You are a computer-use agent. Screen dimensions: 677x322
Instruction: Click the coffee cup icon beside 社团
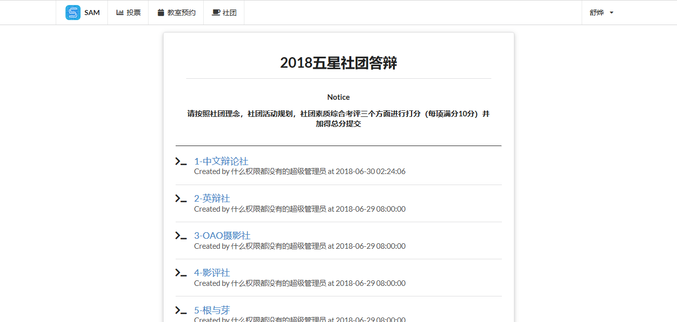tap(216, 13)
